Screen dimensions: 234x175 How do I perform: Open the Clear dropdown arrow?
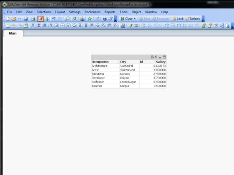coord(135,19)
